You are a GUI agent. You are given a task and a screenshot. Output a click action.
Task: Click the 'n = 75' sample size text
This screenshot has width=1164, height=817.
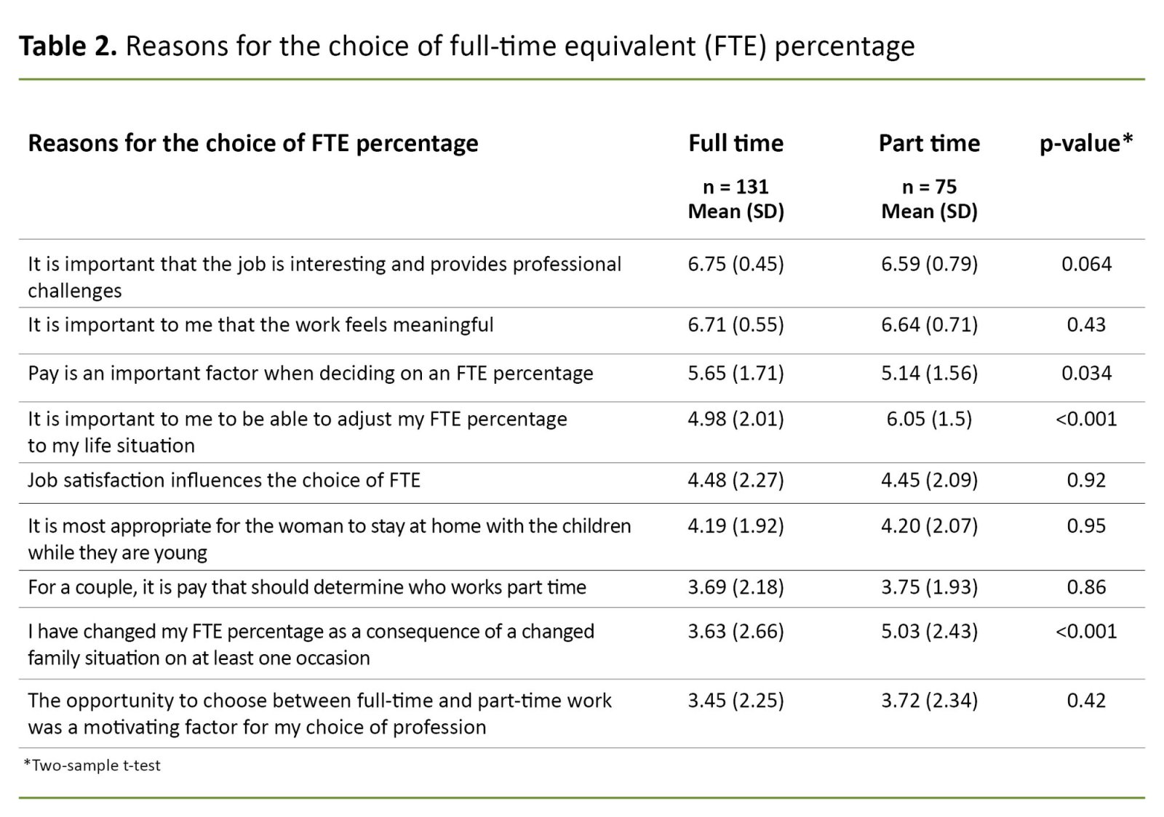pos(929,187)
